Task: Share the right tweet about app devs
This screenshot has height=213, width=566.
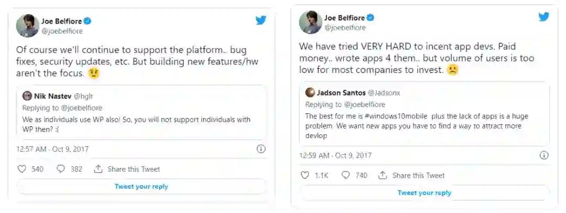Action: (x=412, y=175)
